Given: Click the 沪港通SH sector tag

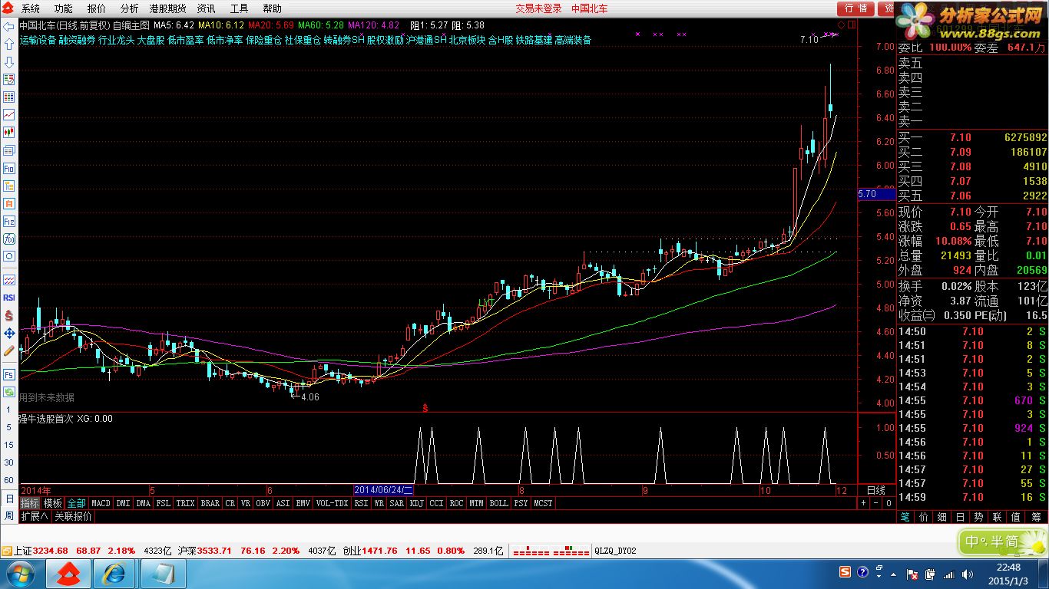Looking at the screenshot, I should point(426,40).
